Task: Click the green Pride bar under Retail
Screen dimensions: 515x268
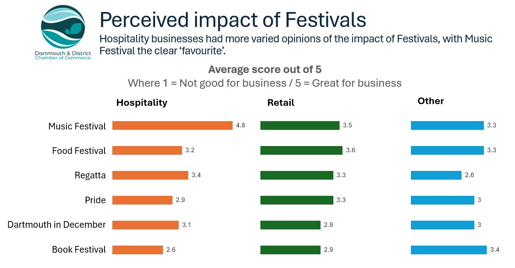Action: point(296,200)
